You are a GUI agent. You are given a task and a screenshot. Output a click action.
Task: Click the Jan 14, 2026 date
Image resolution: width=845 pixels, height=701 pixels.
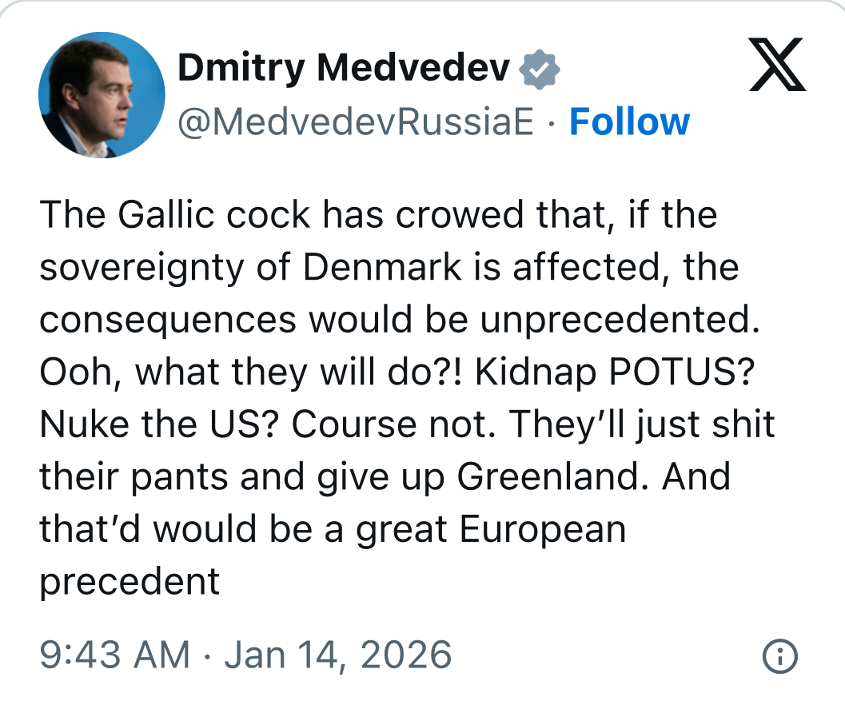pos(338,655)
